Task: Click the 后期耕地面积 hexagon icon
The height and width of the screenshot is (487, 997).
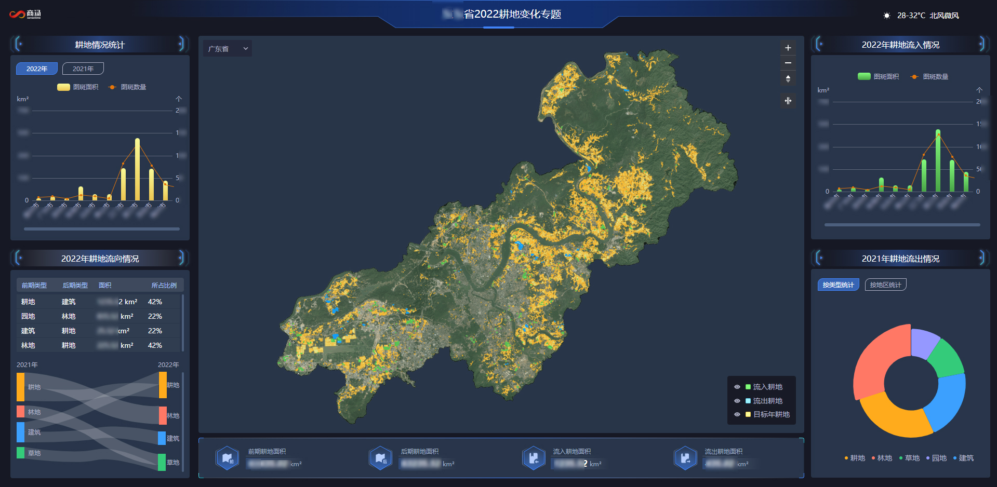Action: (380, 458)
